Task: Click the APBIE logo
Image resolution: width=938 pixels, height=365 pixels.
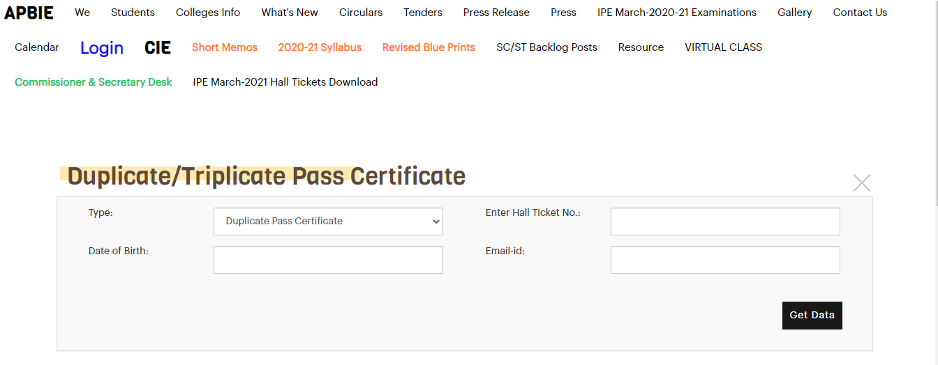Action: tap(29, 13)
